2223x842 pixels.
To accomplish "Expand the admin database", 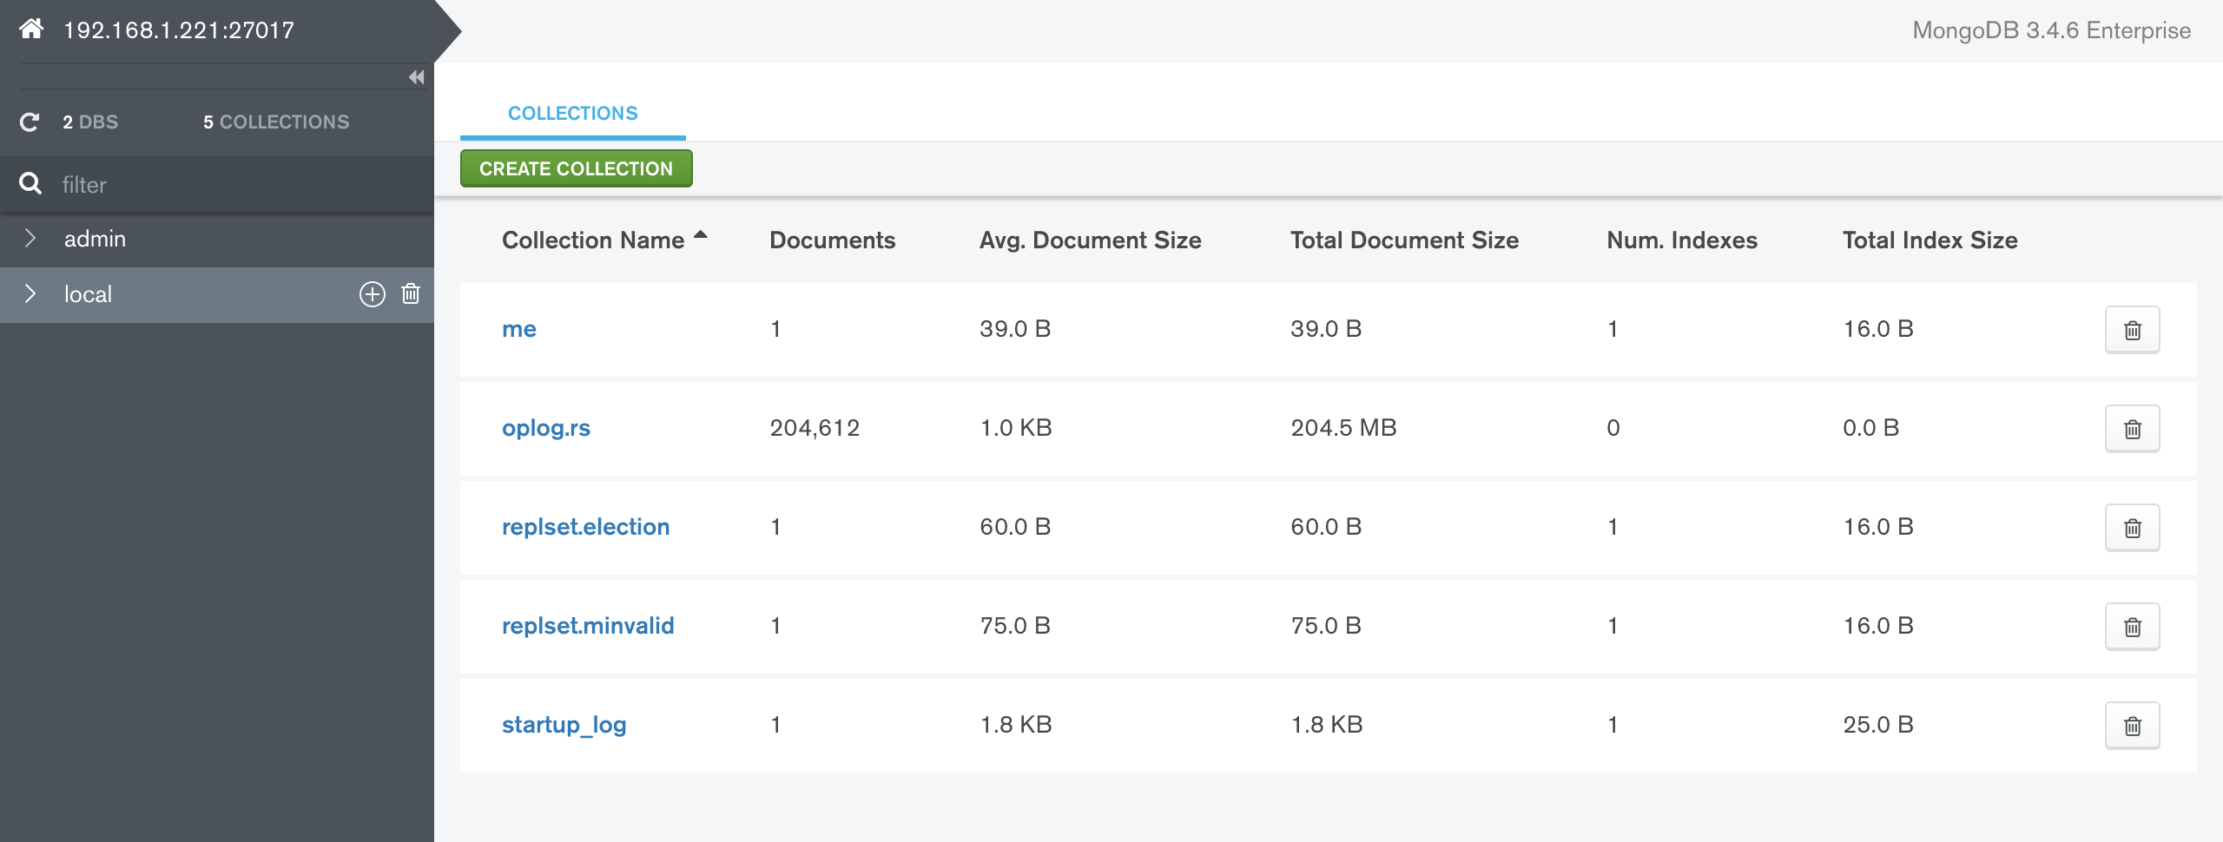I will point(31,238).
